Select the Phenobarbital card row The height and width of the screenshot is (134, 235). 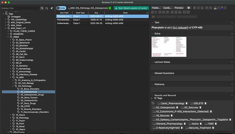pos(103,20)
